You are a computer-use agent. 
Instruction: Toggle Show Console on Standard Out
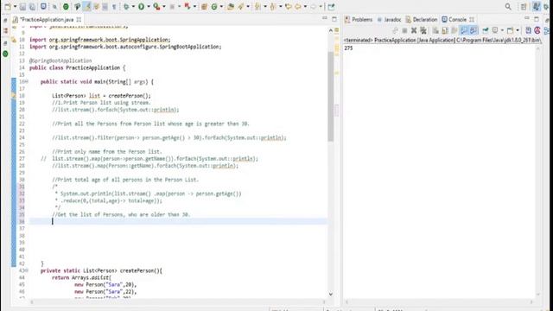pyautogui.click(x=464, y=31)
